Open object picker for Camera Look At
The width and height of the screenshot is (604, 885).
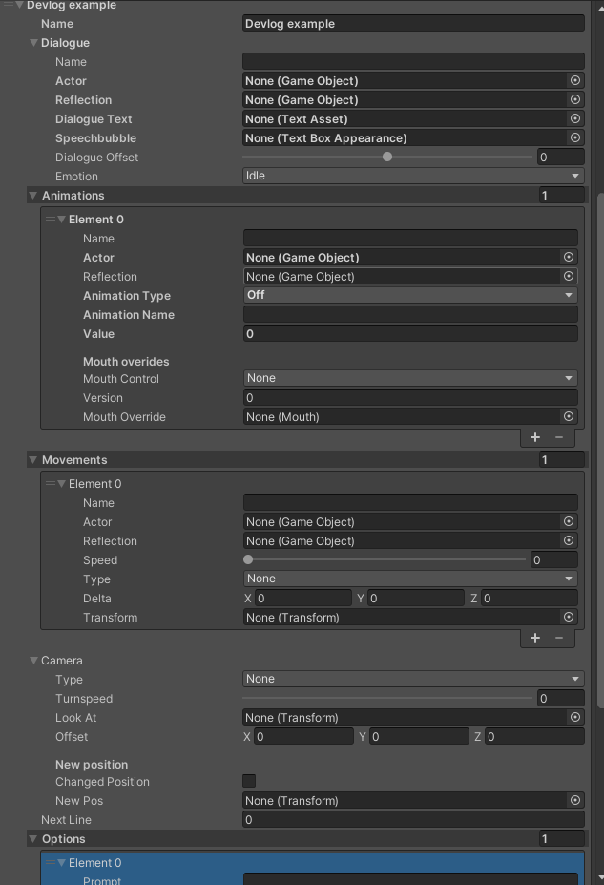click(574, 717)
